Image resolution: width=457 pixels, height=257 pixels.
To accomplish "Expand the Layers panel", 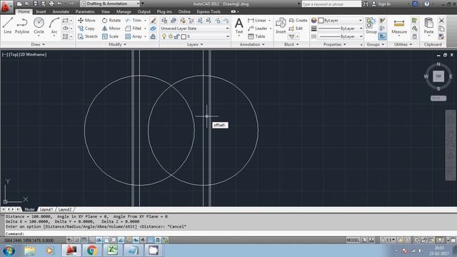I will tap(195, 44).
